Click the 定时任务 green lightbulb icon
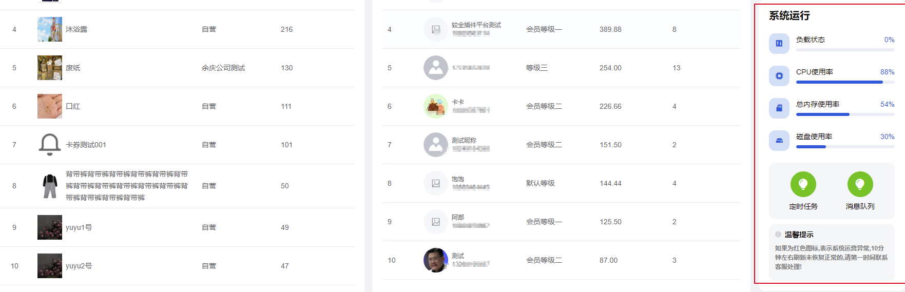 tap(803, 184)
